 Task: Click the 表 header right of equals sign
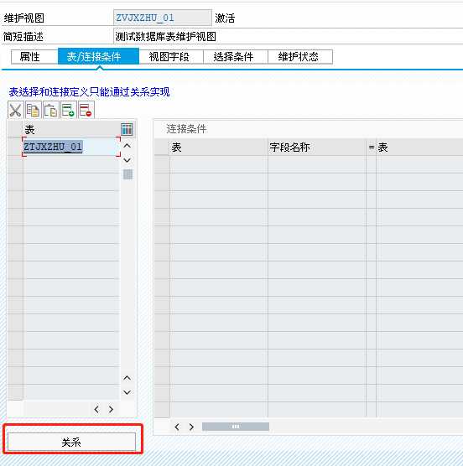(419, 148)
